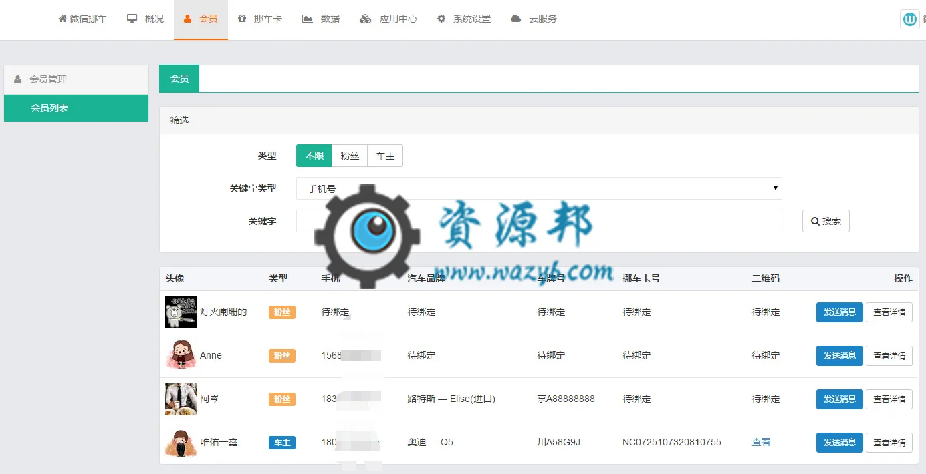The image size is (926, 474).
Task: Click the 粉丝 badge in Anne's row
Action: (282, 356)
